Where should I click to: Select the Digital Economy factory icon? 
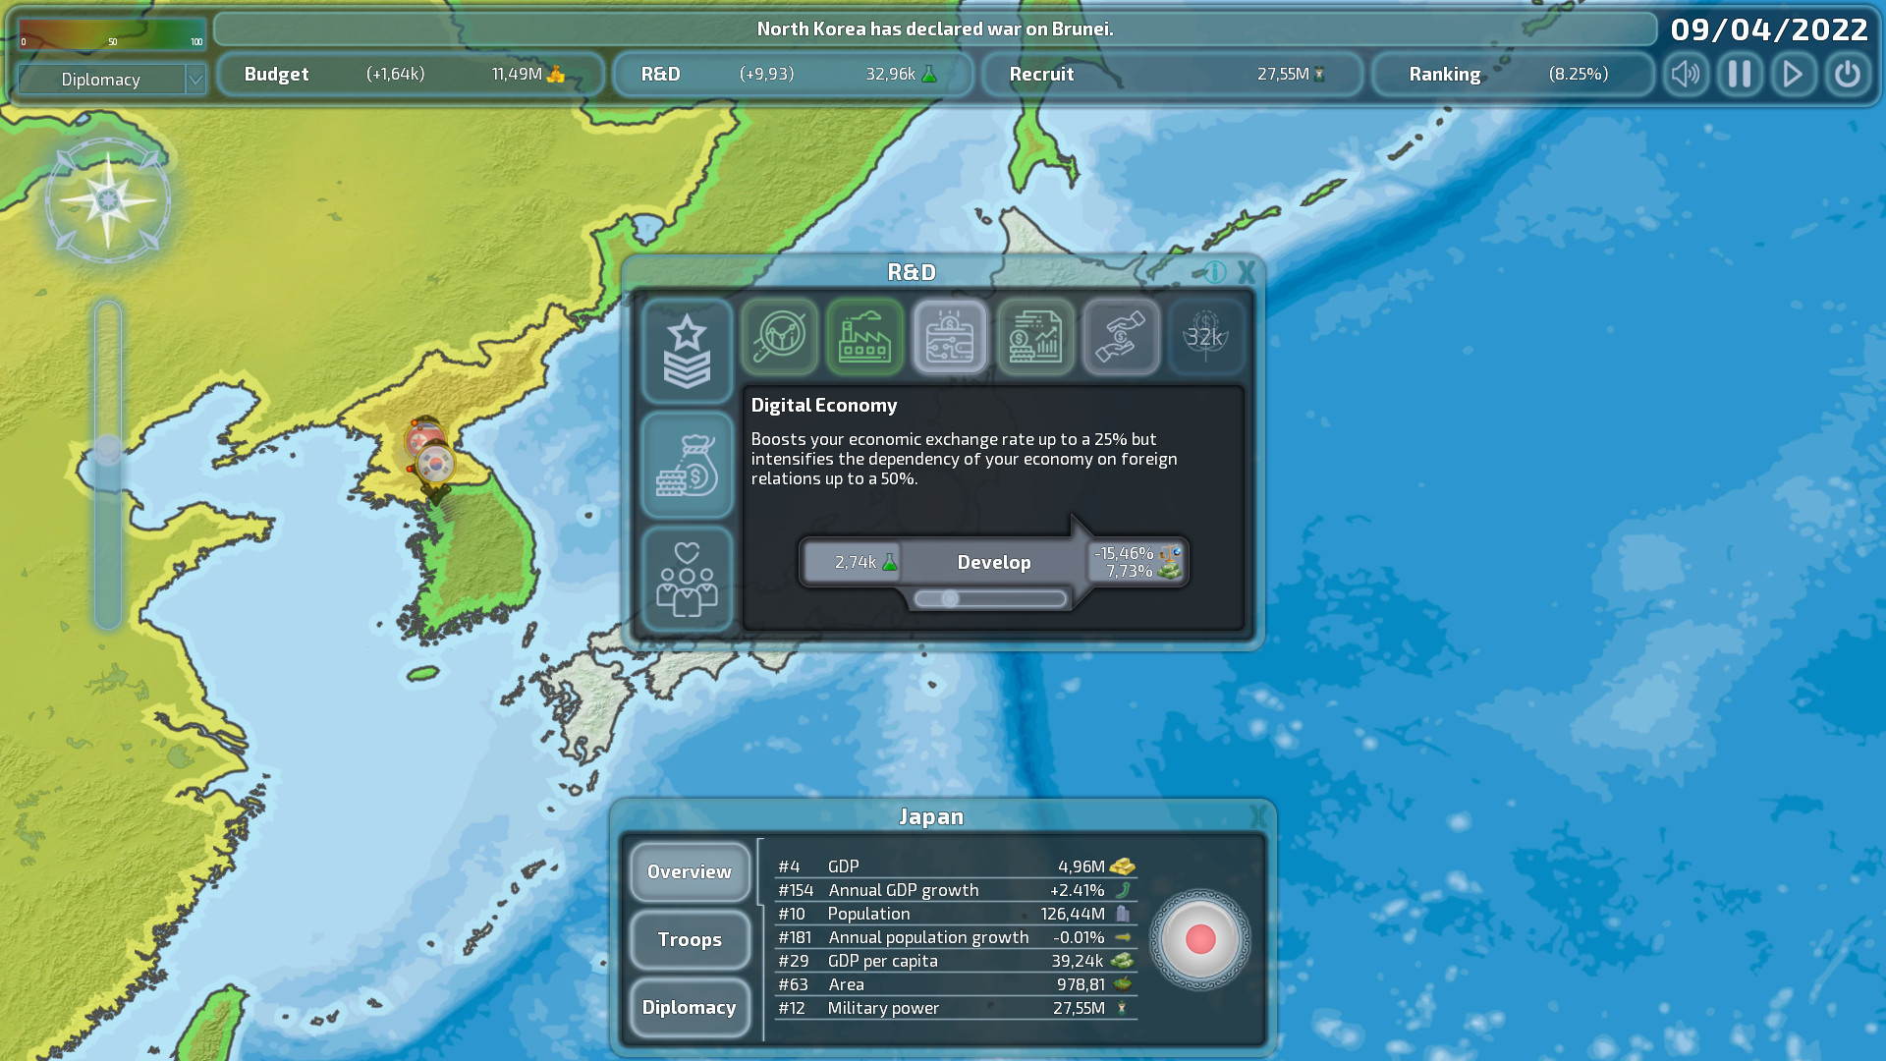point(864,338)
